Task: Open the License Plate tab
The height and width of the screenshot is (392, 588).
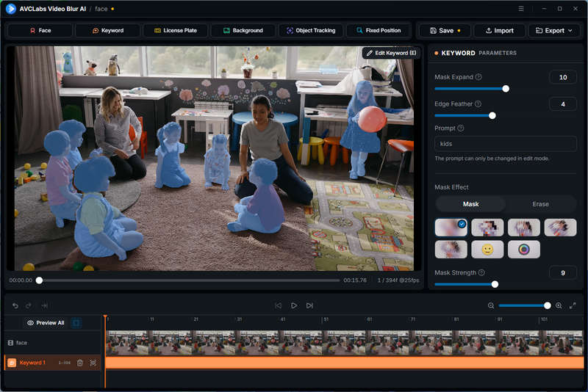Action: tap(176, 30)
